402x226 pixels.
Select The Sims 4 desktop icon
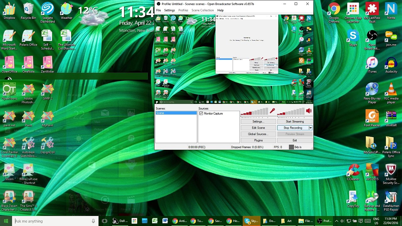[28, 201]
